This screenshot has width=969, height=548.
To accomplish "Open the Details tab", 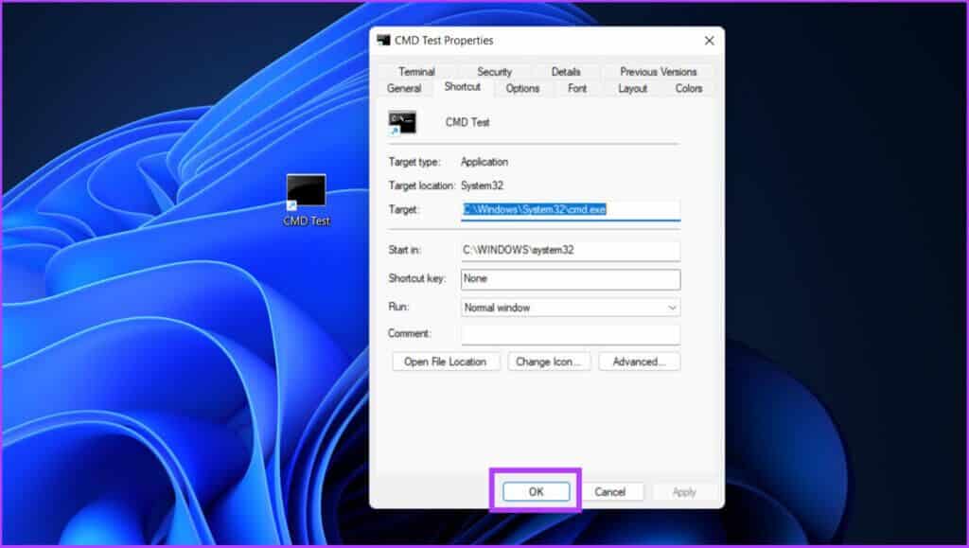I will pyautogui.click(x=566, y=72).
